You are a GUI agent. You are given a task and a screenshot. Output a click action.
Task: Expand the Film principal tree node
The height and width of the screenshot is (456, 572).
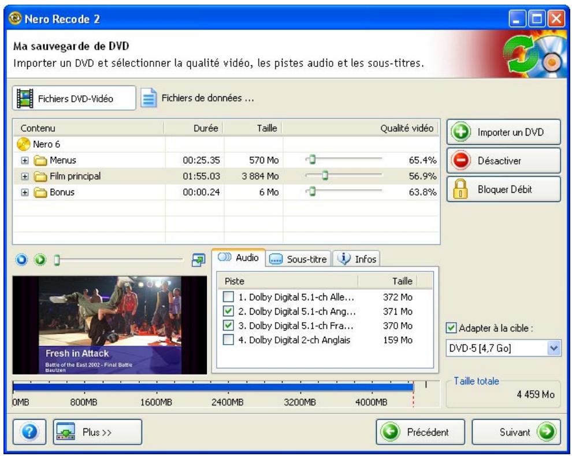(x=24, y=177)
